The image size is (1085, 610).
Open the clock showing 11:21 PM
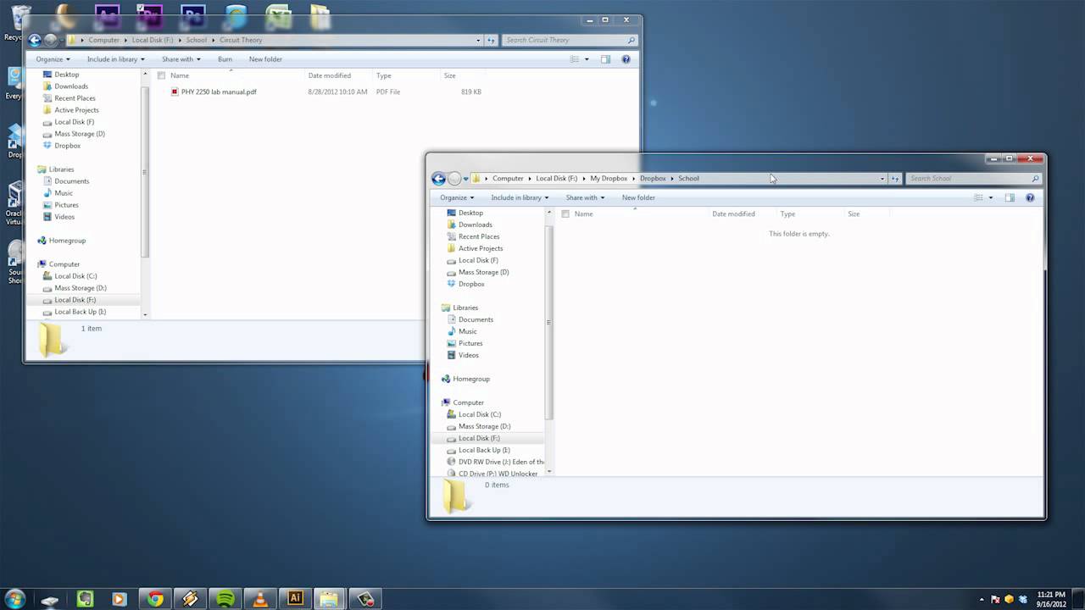(1051, 599)
